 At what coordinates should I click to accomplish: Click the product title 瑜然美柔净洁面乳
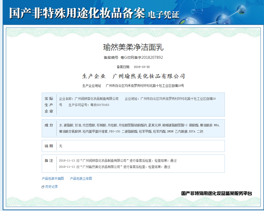click(x=133, y=47)
